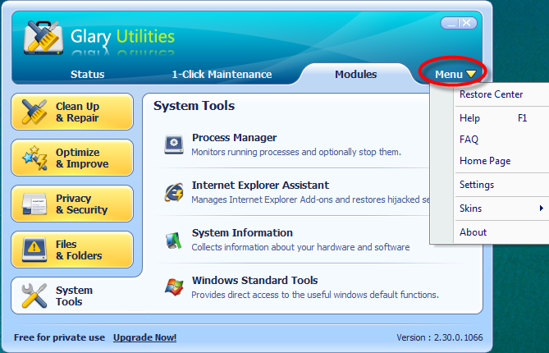The width and height of the screenshot is (549, 353).
Task: Click the Privacy & Security document icon
Action: pyautogui.click(x=34, y=204)
